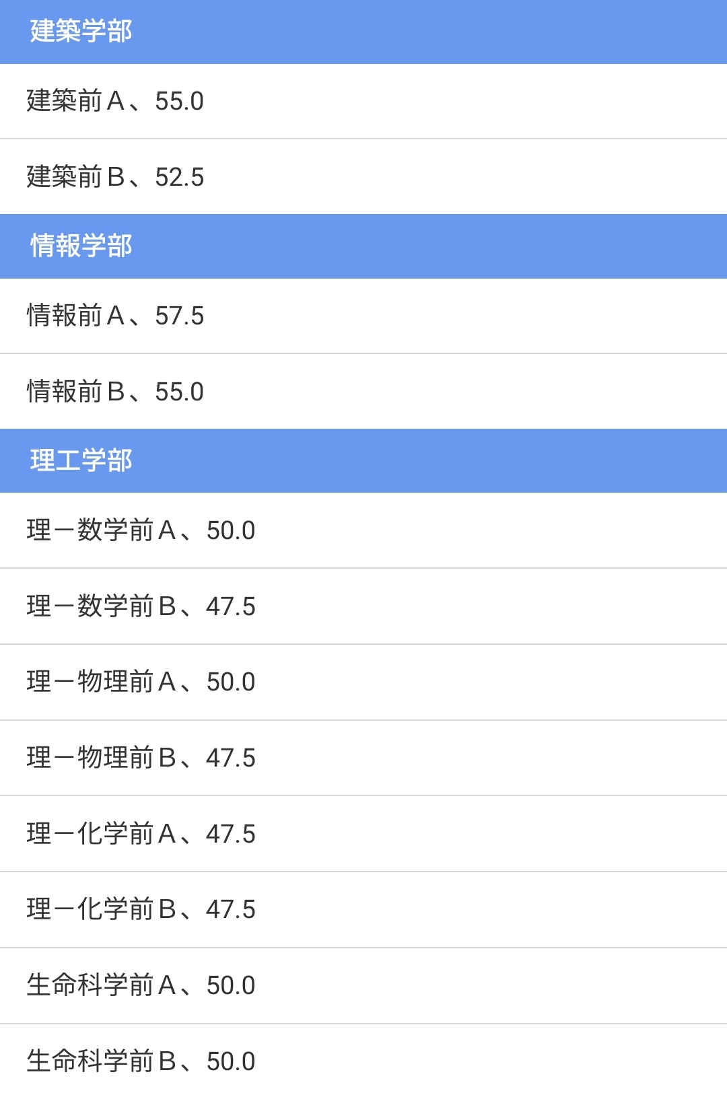
Task: Click the 57.5 score beside 情報前A
Action: coord(179,316)
